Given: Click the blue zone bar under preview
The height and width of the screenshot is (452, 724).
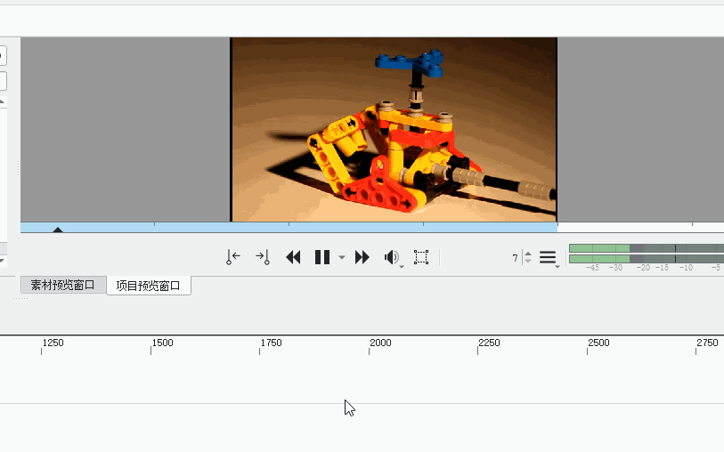Looking at the screenshot, I should (289, 228).
